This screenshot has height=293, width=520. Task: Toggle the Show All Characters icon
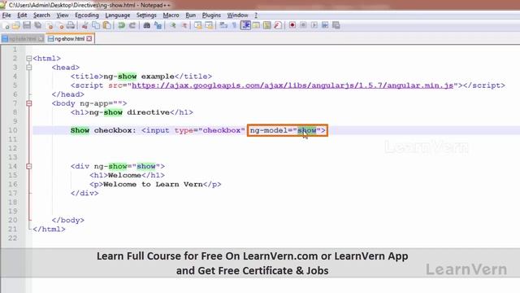pyautogui.click(x=234, y=25)
